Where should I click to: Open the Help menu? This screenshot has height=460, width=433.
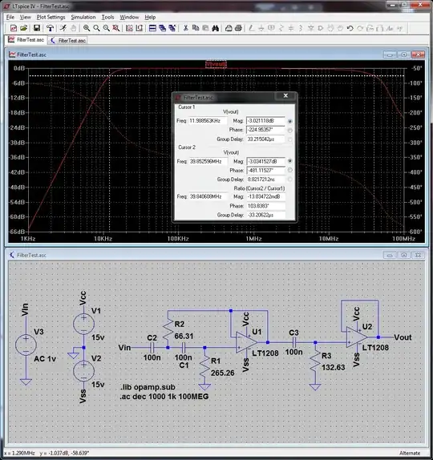(150, 17)
